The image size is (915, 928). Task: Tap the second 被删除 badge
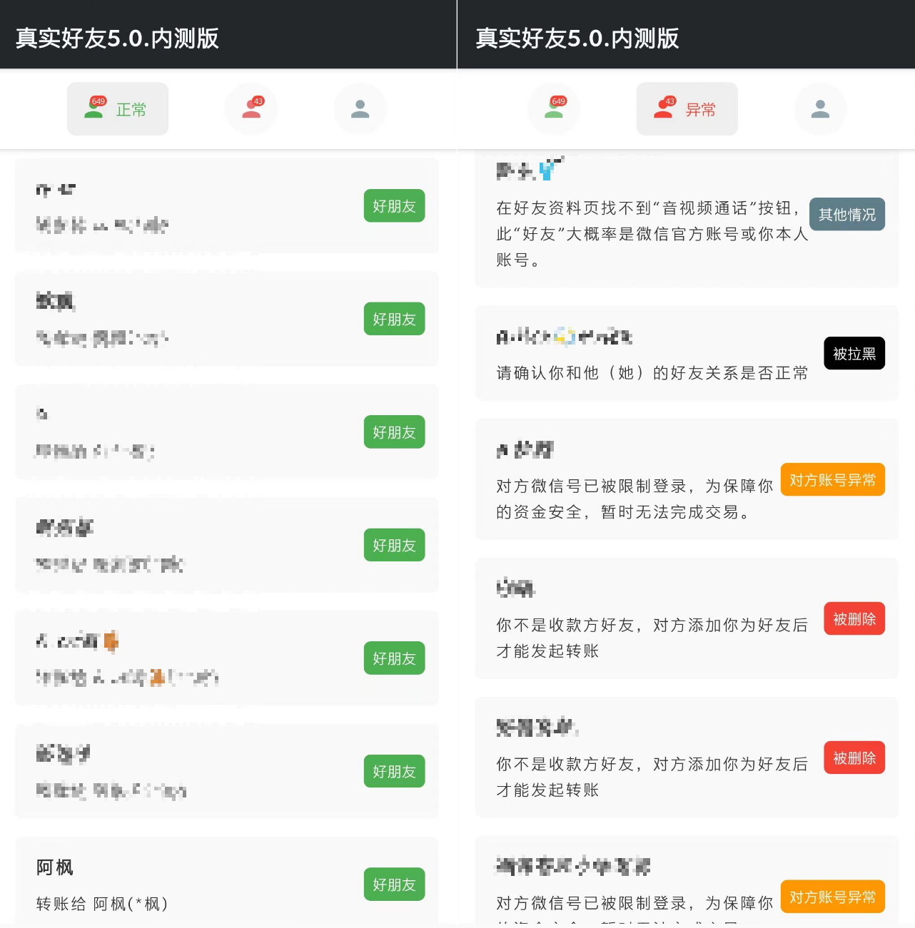coord(854,758)
